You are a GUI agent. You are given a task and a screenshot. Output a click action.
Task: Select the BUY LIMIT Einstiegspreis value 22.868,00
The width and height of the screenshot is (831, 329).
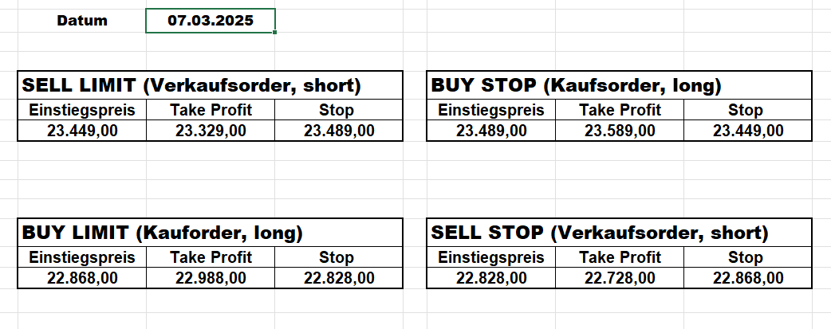click(x=82, y=277)
